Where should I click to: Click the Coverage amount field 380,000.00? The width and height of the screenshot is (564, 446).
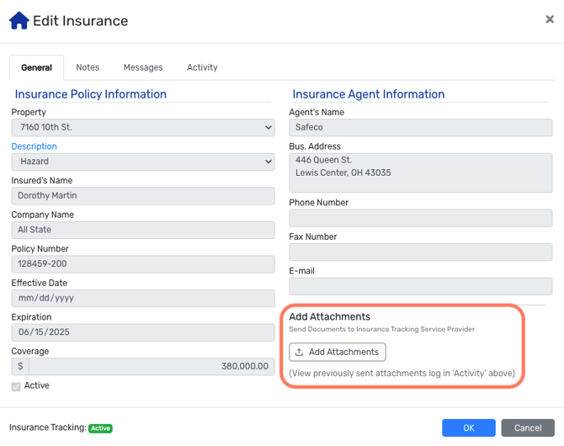152,367
